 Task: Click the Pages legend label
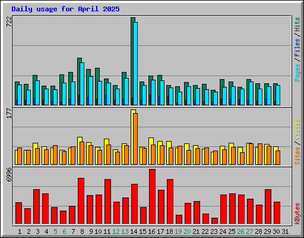(x=297, y=73)
